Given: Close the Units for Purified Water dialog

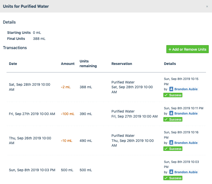Looking at the screenshot, I should 207,7.
